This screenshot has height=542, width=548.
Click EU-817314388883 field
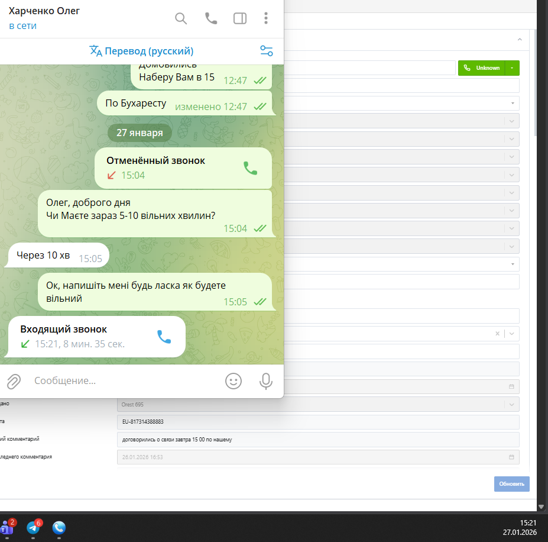pyautogui.click(x=318, y=422)
